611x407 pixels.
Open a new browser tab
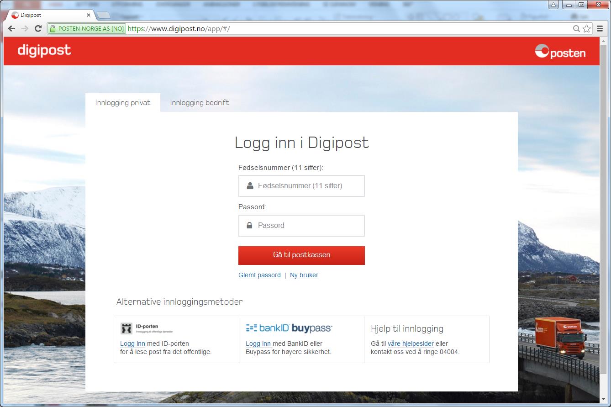(x=104, y=16)
